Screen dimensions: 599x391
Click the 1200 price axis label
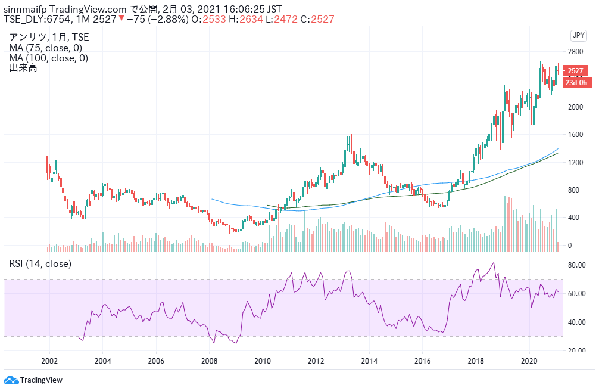[x=575, y=162]
